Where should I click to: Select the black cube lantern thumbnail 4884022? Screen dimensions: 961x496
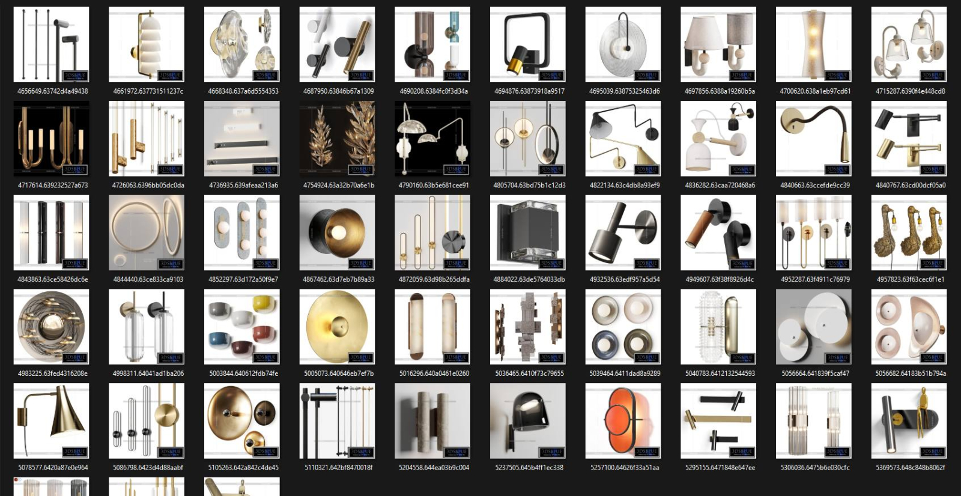point(527,232)
